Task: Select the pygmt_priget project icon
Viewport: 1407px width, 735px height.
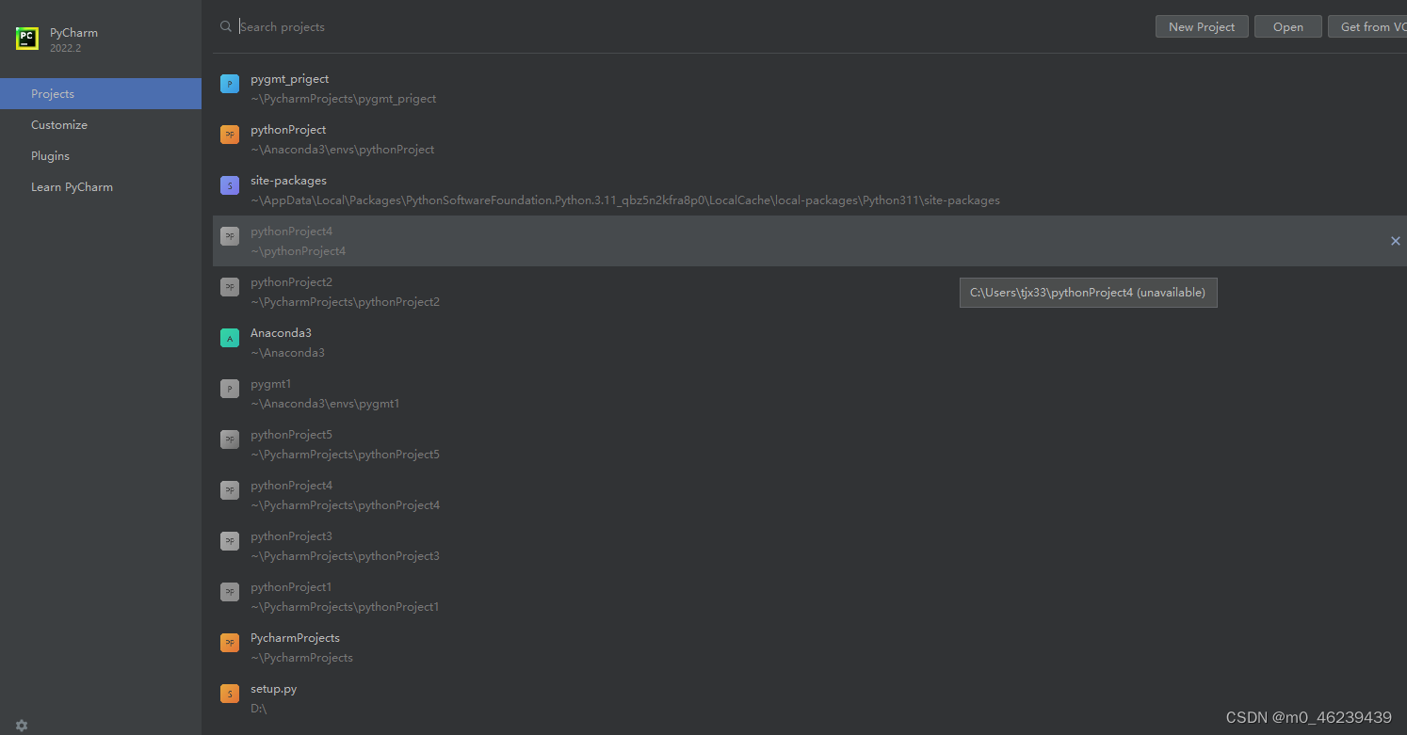Action: click(x=229, y=84)
